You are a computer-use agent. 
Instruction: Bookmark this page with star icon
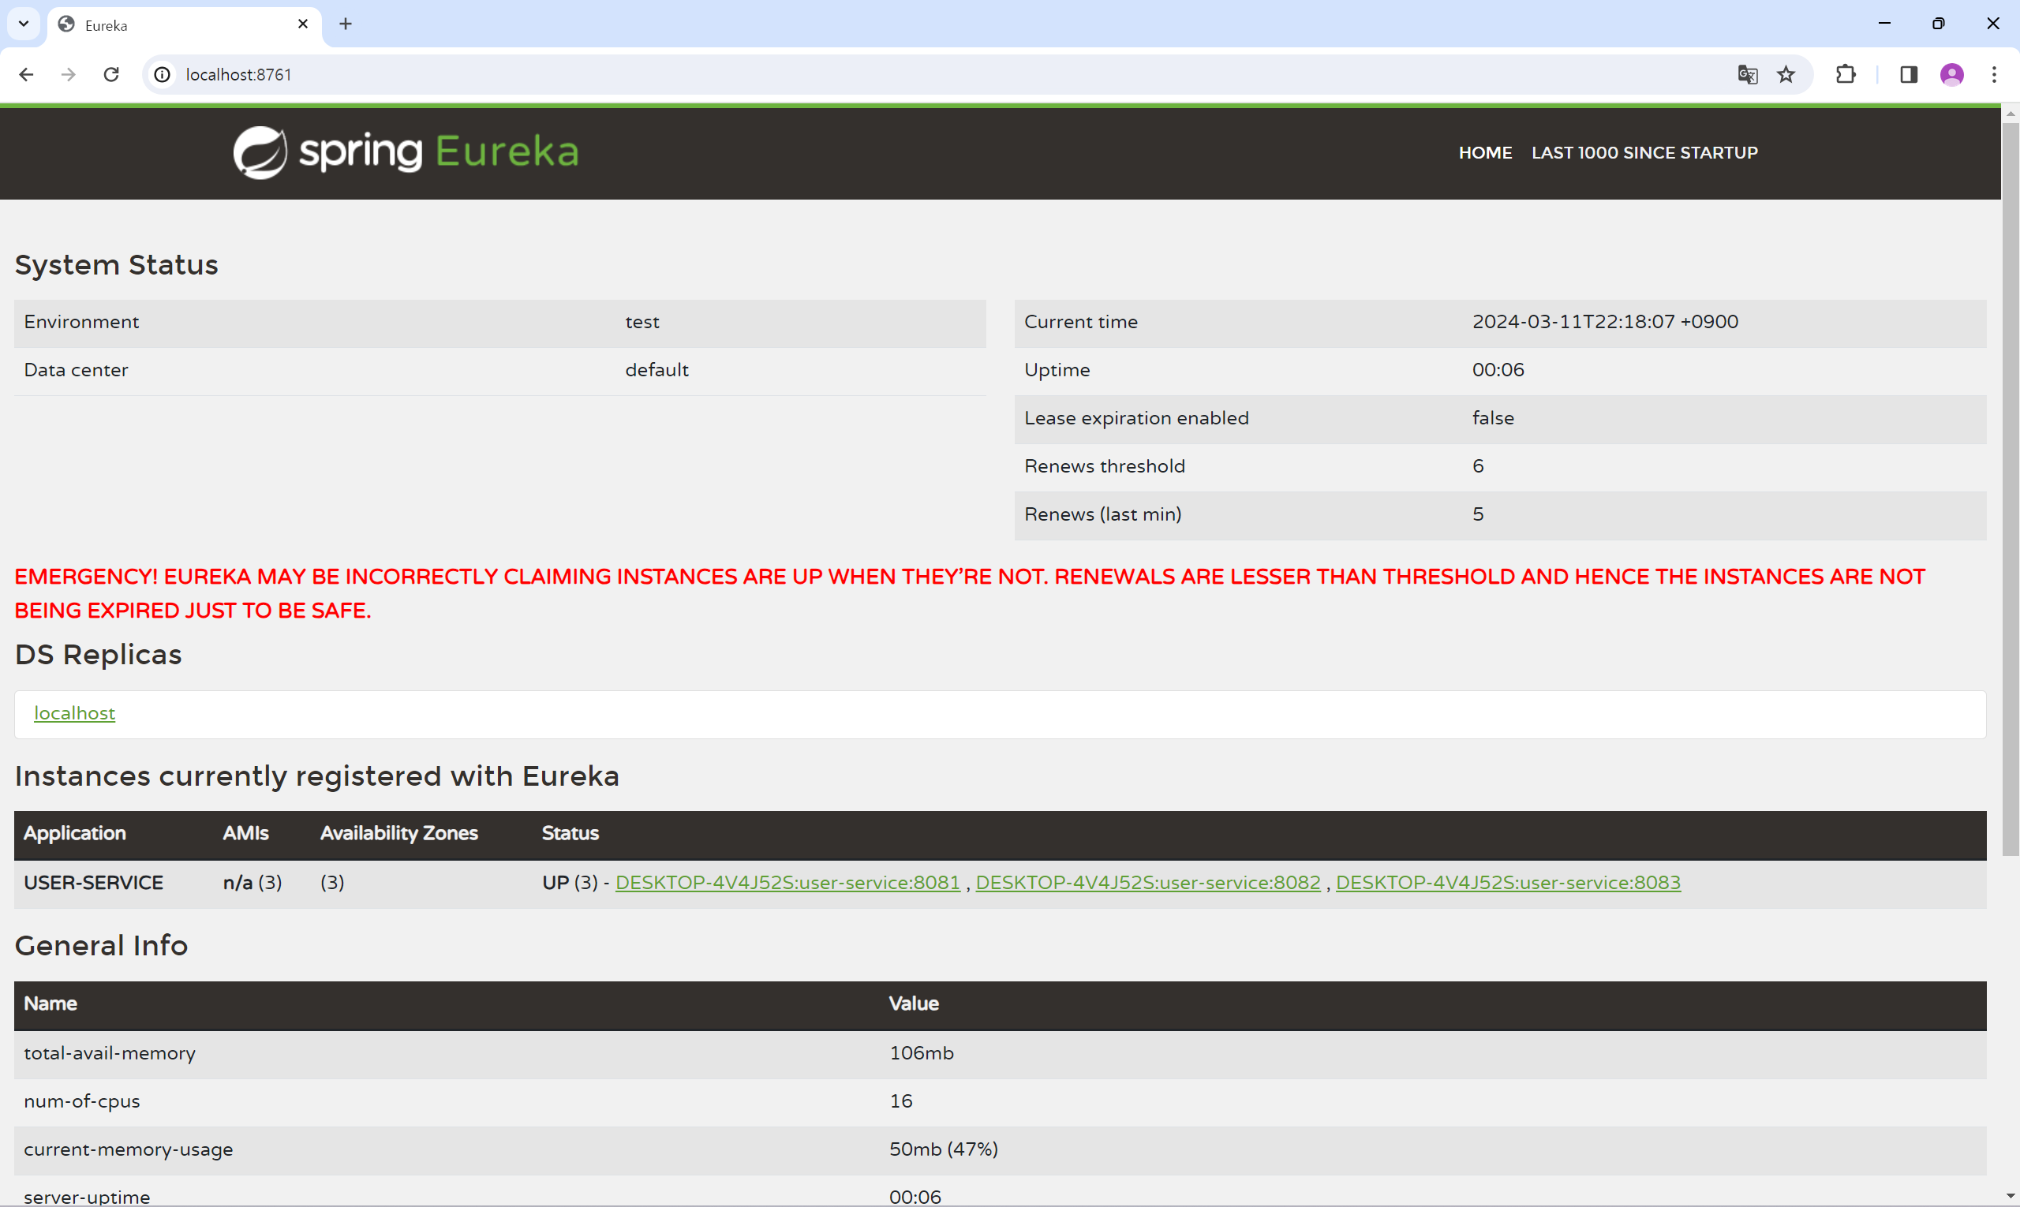1786,75
